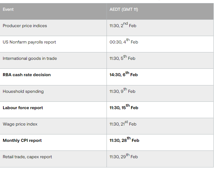Select the Monthly CPI report cell
This screenshot has width=214, height=169.
22,141
